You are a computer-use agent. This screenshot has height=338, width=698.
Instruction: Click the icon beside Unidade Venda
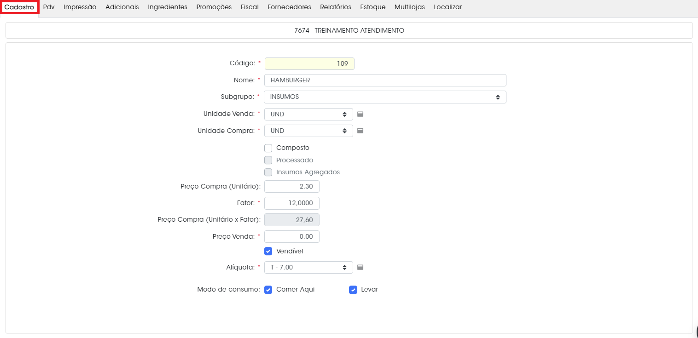[x=361, y=114]
